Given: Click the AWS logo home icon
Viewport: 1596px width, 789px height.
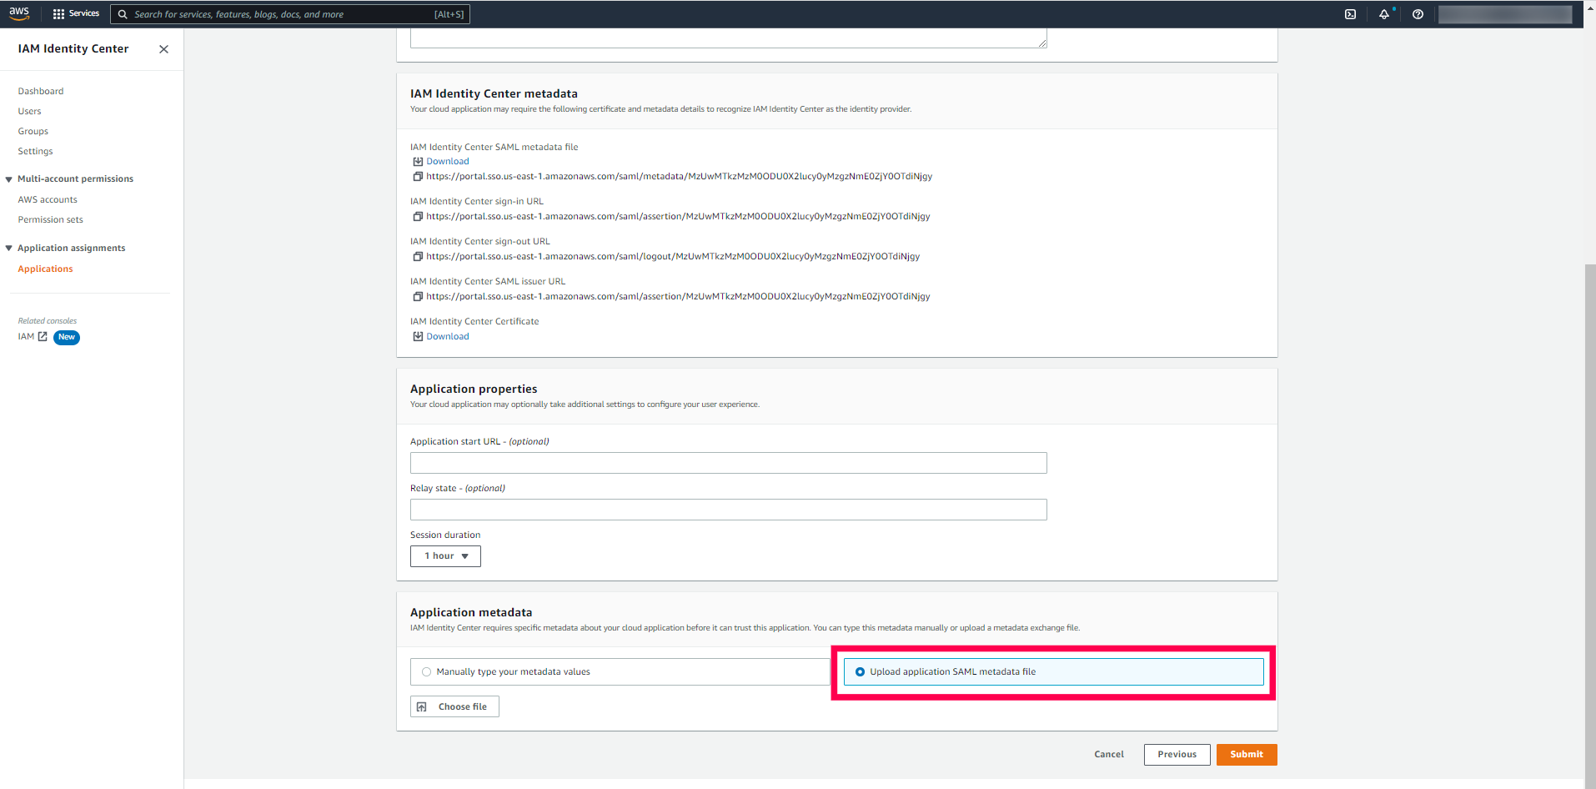Looking at the screenshot, I should [19, 13].
